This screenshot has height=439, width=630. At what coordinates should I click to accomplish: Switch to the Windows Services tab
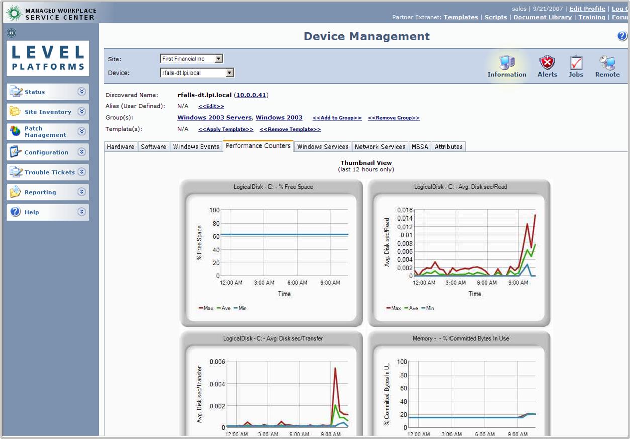click(x=322, y=147)
